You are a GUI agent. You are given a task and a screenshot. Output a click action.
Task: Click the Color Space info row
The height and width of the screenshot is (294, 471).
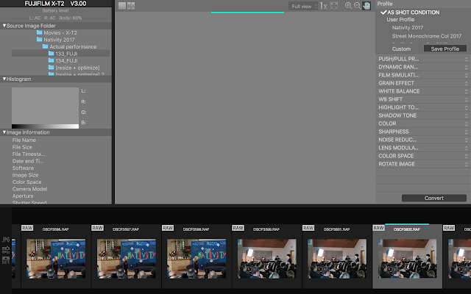(26, 182)
